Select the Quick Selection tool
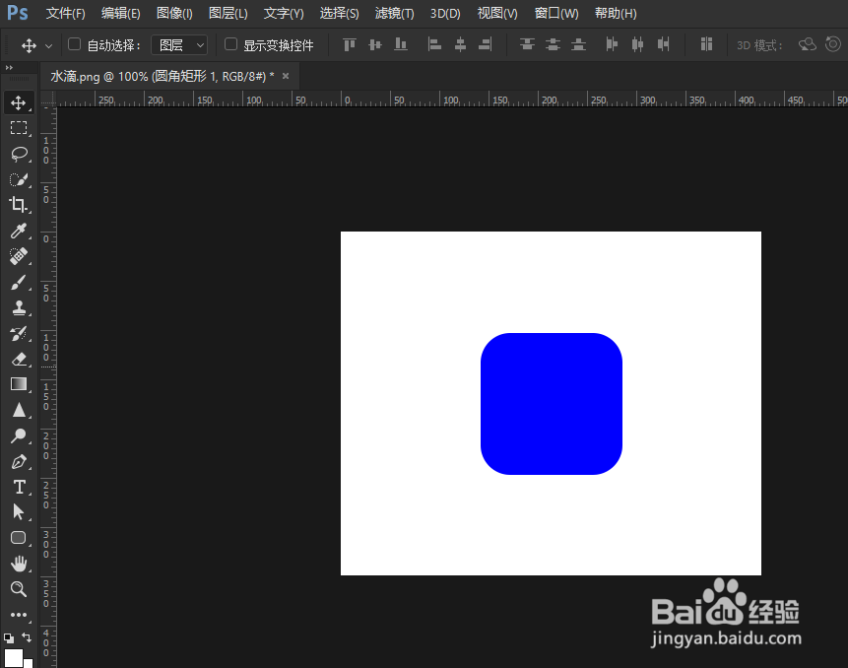 19,179
